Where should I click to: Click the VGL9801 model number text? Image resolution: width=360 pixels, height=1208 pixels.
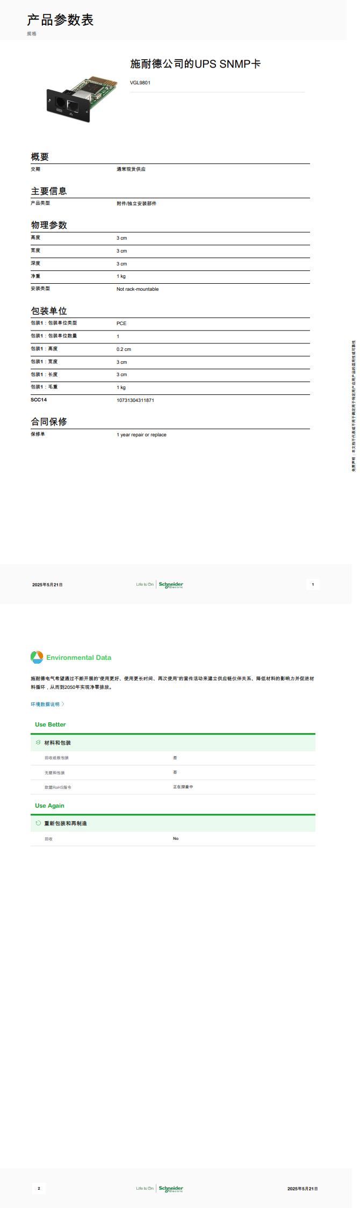click(x=140, y=83)
